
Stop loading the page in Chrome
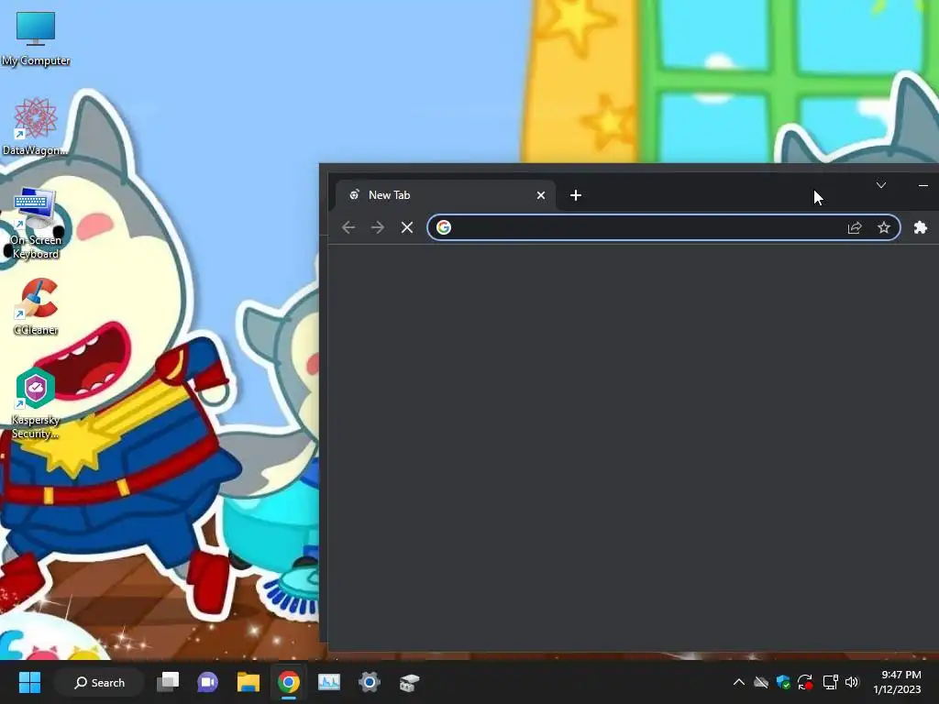coord(407,227)
